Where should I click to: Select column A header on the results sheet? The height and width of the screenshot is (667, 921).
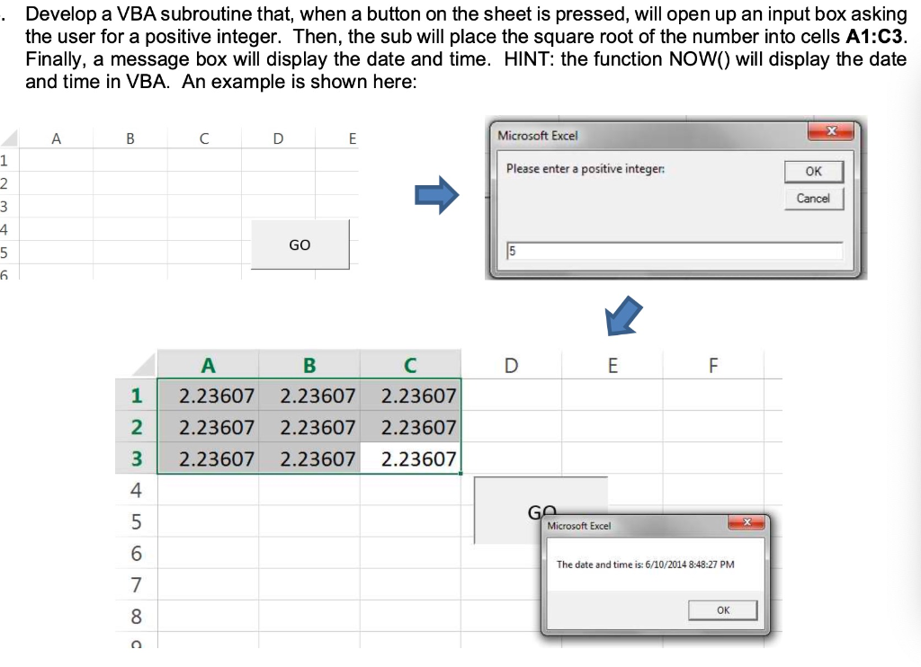[x=209, y=365]
